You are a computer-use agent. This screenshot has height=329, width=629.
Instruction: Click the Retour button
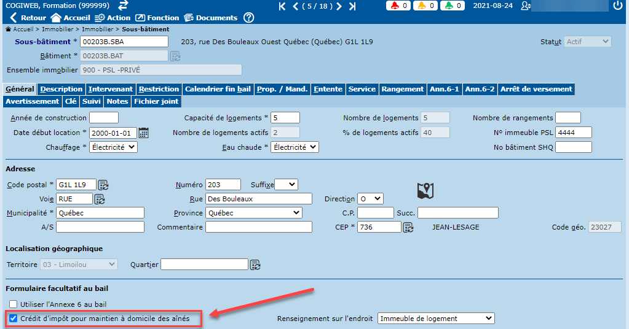pos(28,18)
